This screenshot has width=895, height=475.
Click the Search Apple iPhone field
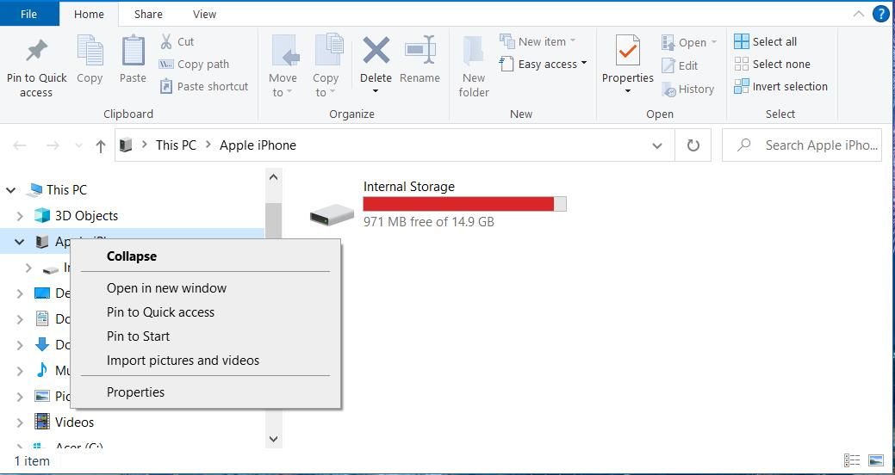point(810,145)
